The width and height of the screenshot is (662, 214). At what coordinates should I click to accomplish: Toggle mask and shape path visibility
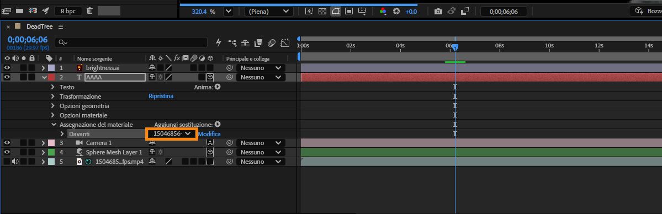(x=336, y=12)
